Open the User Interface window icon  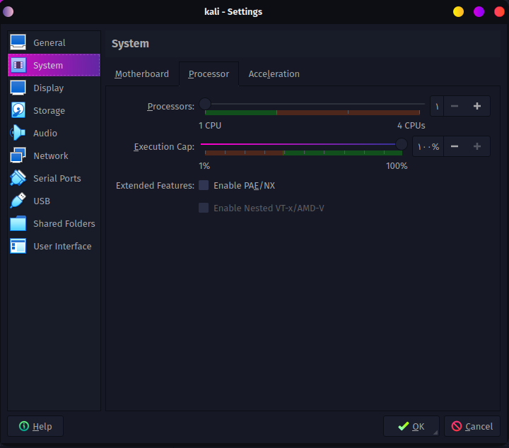(18, 246)
